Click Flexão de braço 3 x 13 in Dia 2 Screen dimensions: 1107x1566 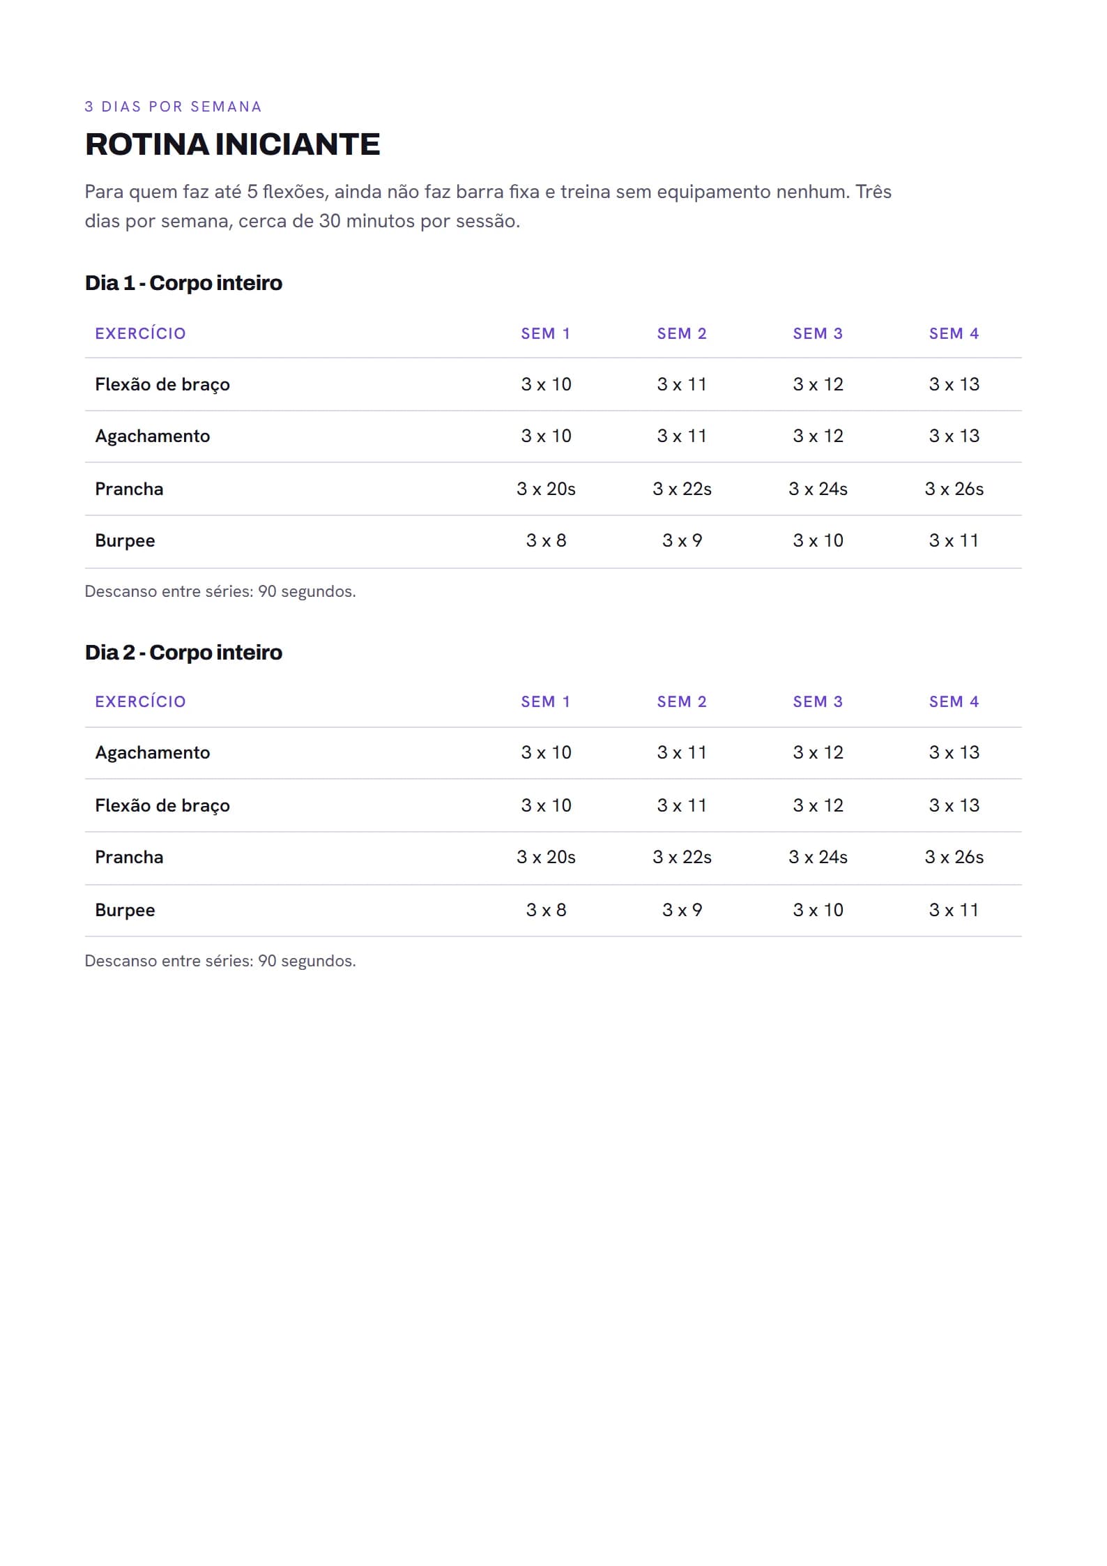[954, 805]
